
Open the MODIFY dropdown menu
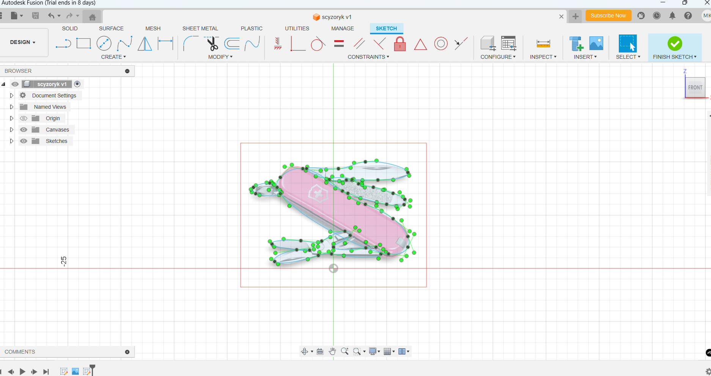coord(220,57)
